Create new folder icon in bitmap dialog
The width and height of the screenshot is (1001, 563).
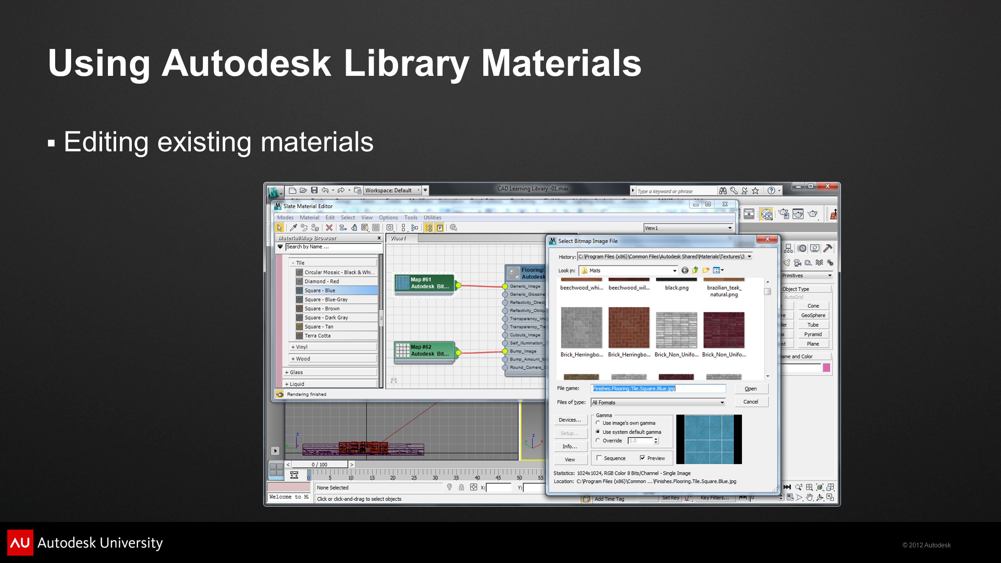[706, 270]
